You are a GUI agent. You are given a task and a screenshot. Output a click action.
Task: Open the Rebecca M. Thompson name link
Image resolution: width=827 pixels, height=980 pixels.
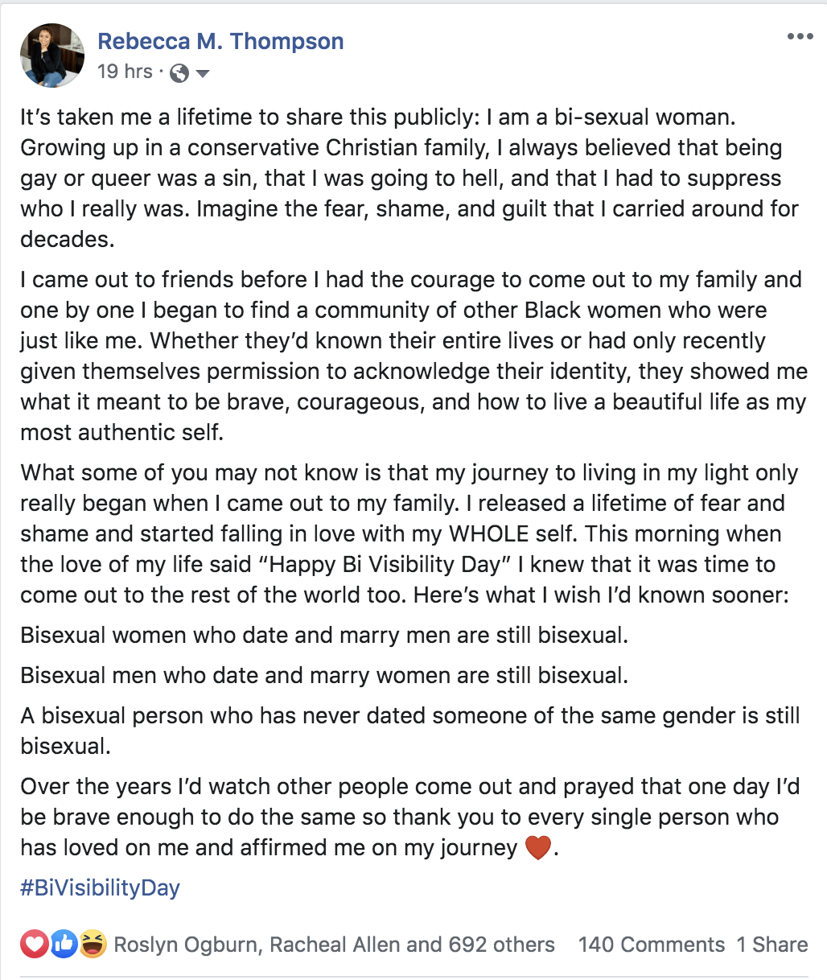tap(220, 41)
